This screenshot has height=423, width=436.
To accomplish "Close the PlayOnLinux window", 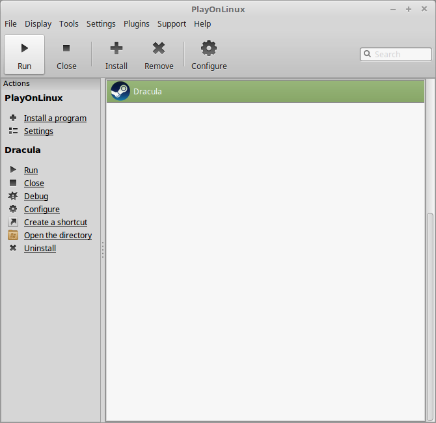I will (424, 9).
